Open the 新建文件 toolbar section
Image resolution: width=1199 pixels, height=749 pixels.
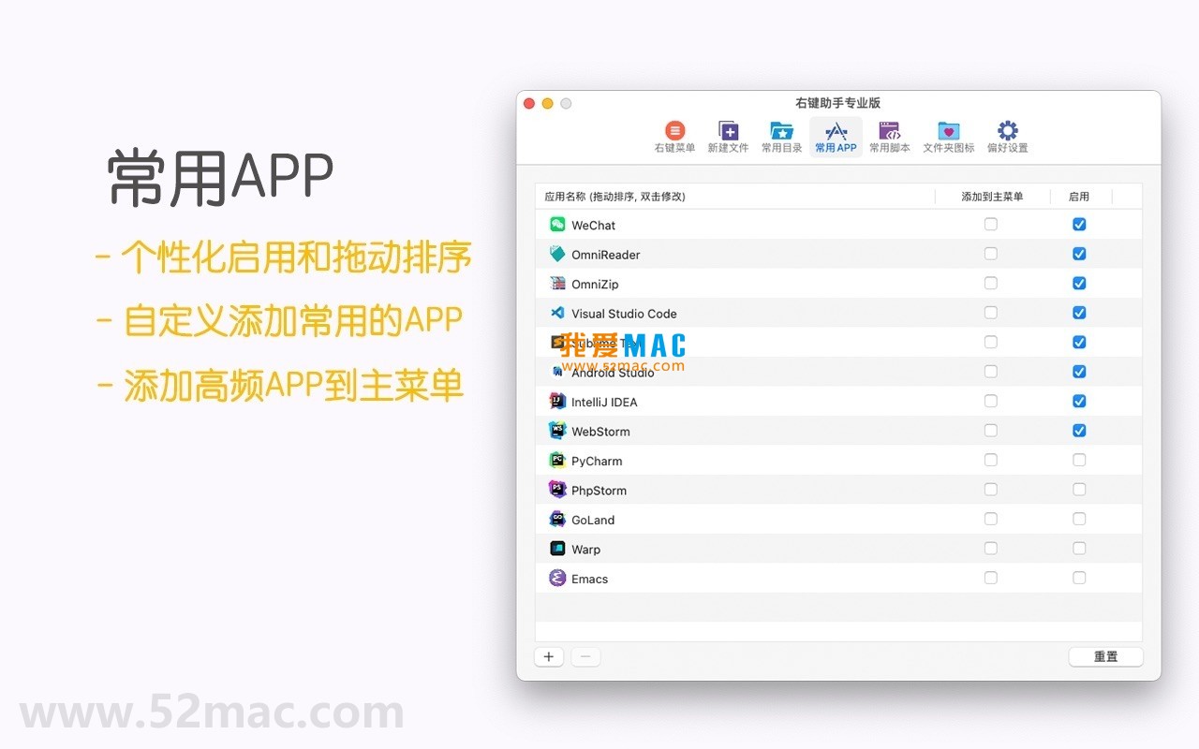point(728,137)
